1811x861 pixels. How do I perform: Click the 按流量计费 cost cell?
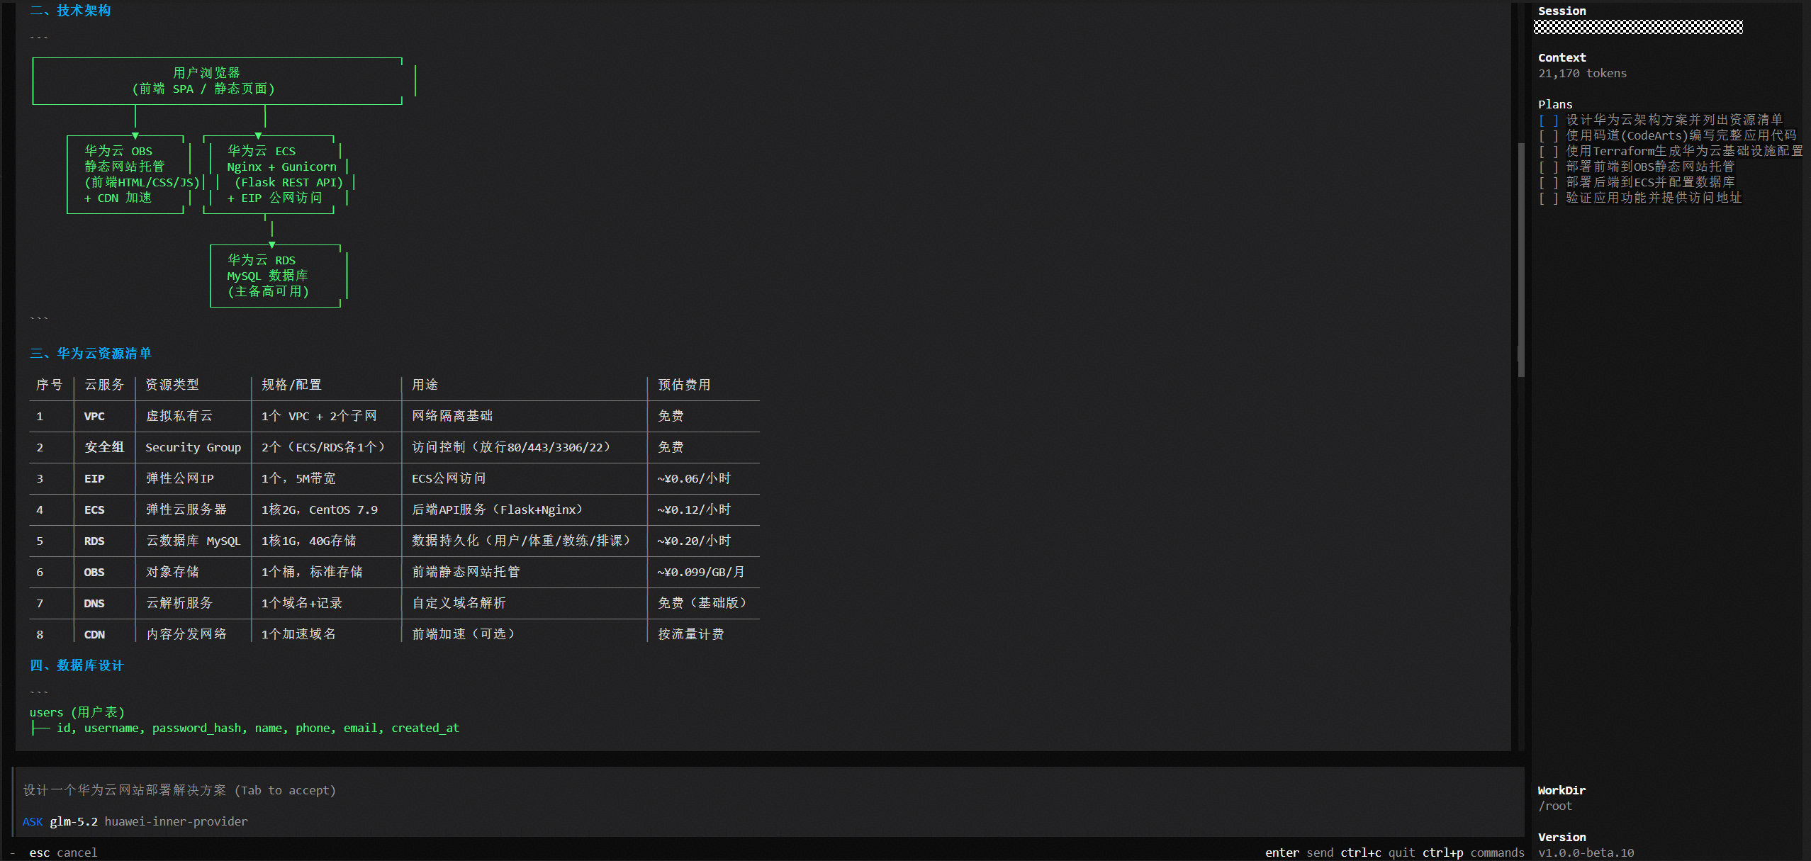pyautogui.click(x=691, y=634)
